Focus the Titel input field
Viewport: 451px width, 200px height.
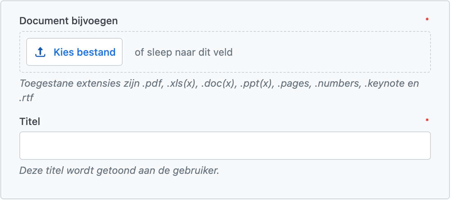(x=225, y=146)
